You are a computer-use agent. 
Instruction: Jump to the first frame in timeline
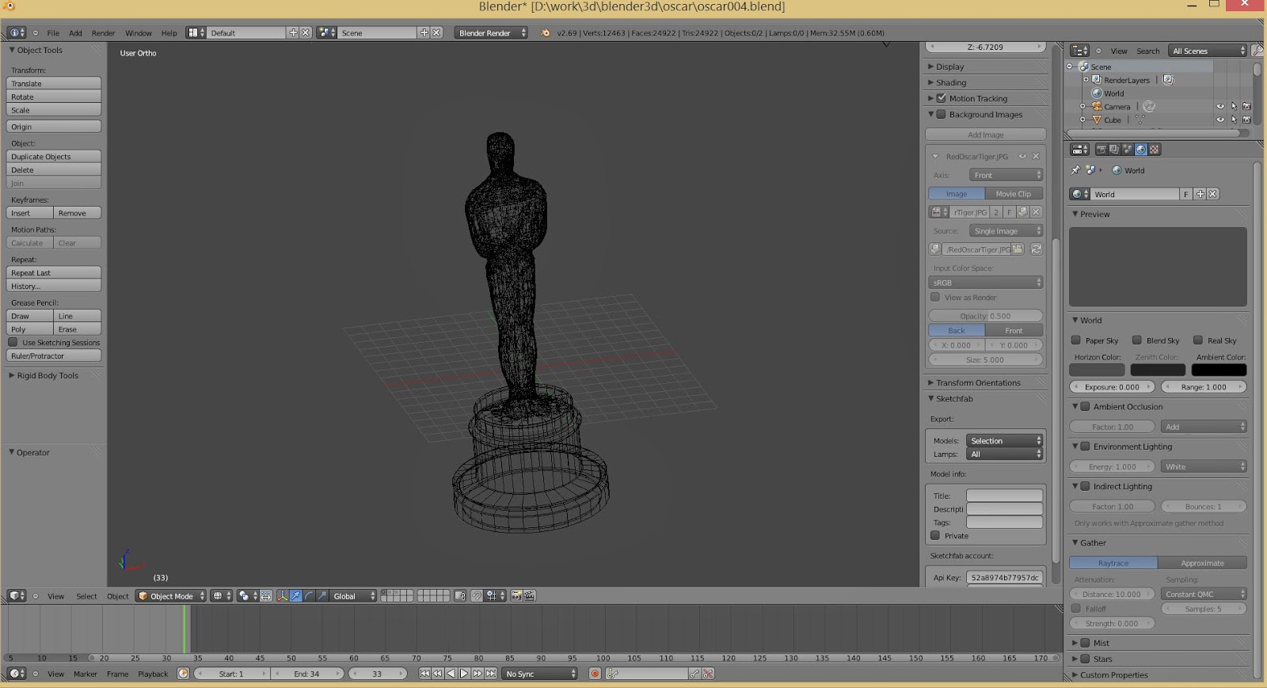click(424, 674)
